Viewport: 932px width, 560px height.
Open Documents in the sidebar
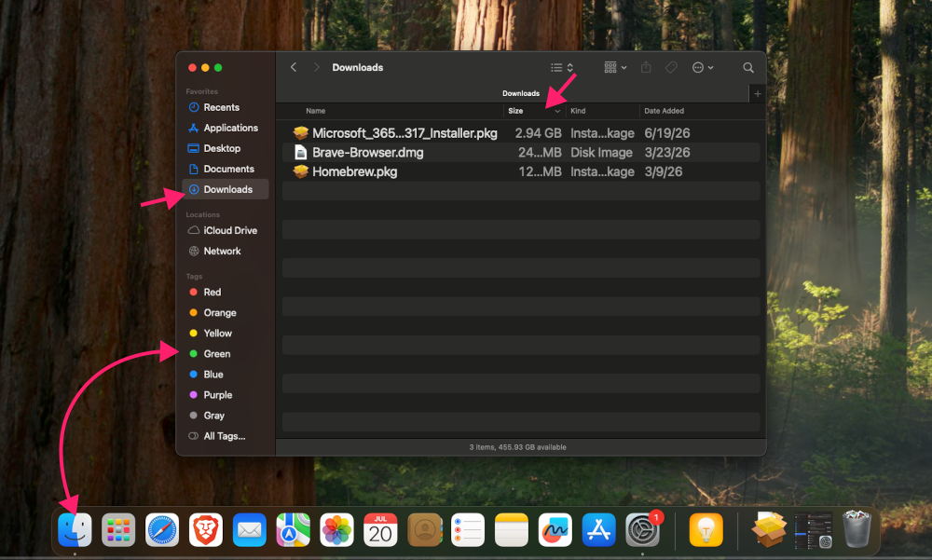pyautogui.click(x=226, y=169)
